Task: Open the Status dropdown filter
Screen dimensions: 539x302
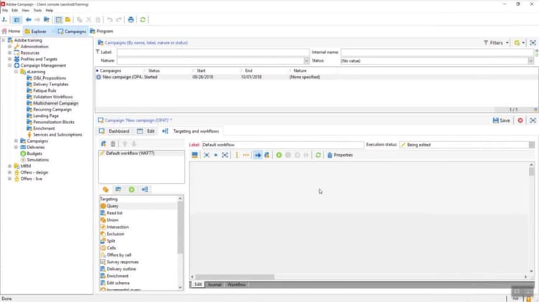Action: [x=531, y=61]
